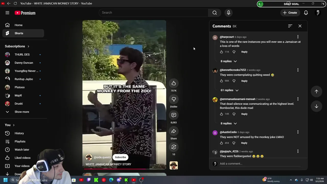327x184 pixels.
Task: Open @side.questz channel name
Action: (102, 157)
